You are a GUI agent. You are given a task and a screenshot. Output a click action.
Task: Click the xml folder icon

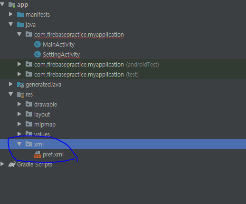coord(29,144)
